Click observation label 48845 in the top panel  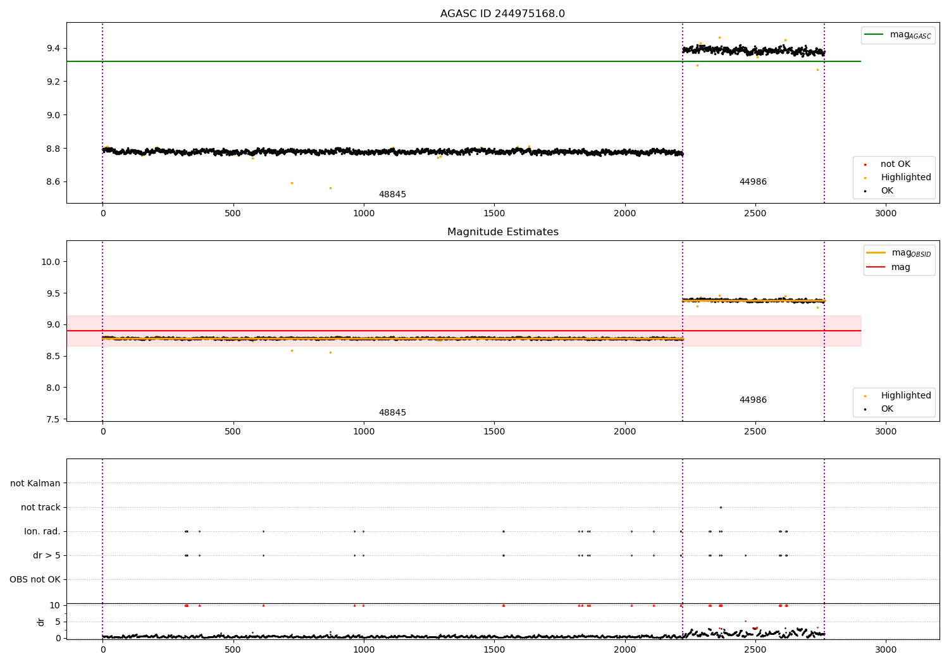(392, 195)
